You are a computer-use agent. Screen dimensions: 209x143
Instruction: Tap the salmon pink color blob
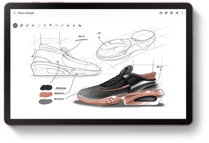coord(46,94)
